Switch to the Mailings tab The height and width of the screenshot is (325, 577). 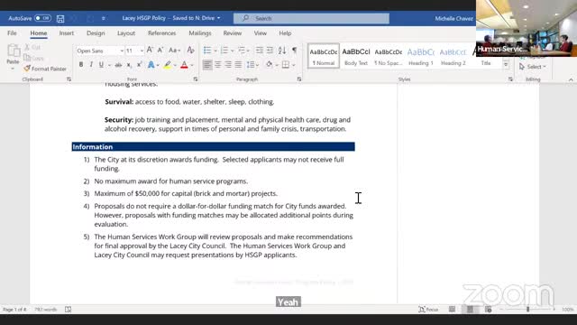tap(200, 33)
